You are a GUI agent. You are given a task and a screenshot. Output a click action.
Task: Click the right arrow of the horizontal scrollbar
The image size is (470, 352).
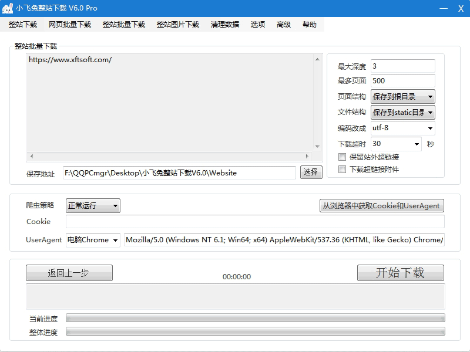[306, 156]
